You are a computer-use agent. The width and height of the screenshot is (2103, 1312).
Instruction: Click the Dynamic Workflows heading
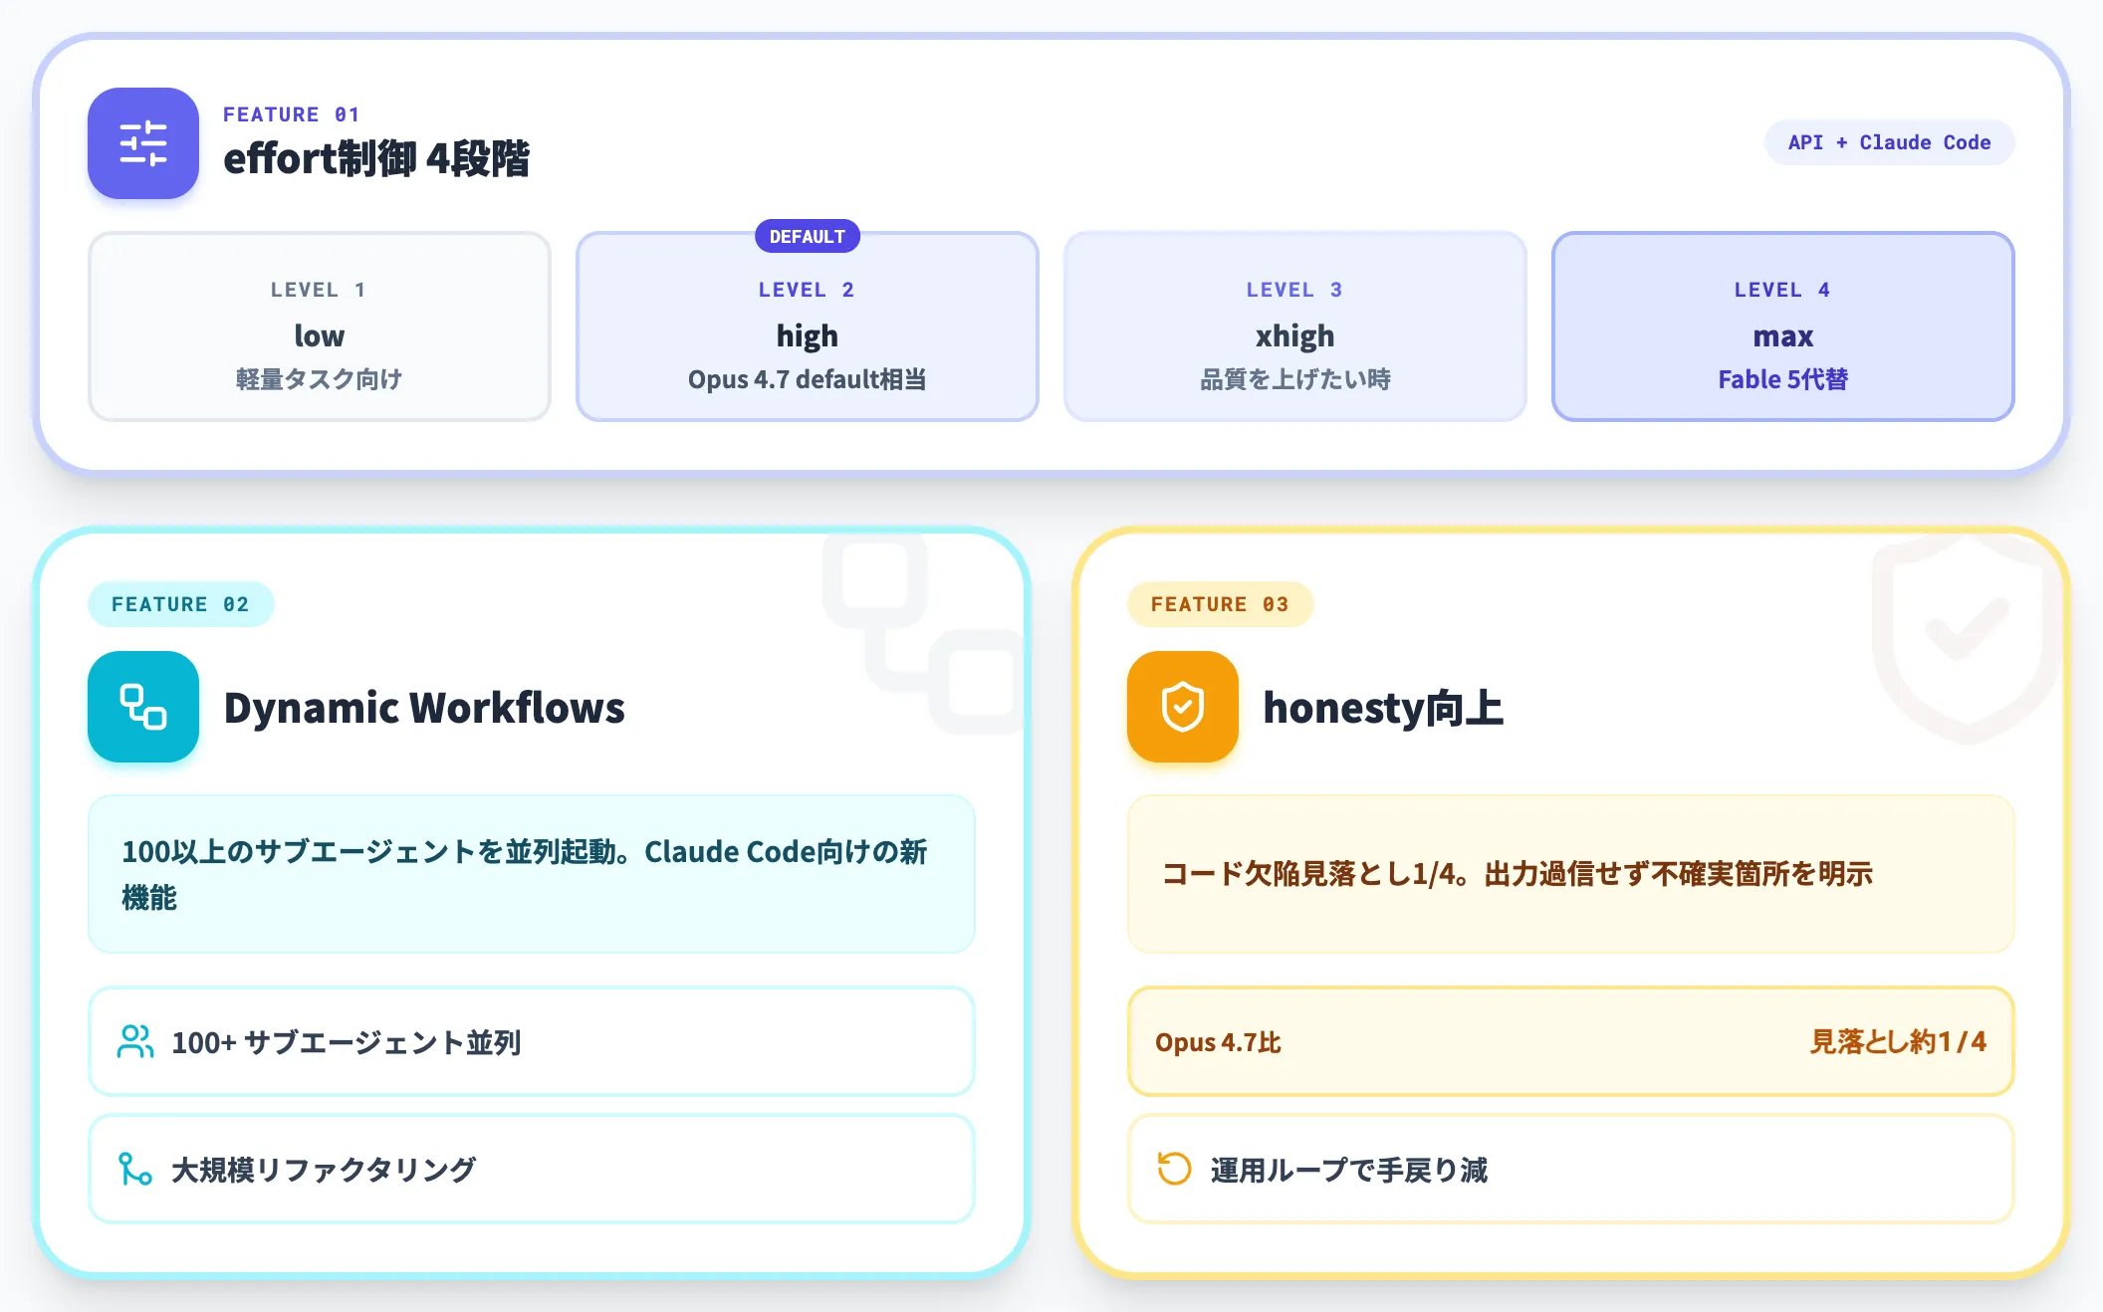click(424, 708)
